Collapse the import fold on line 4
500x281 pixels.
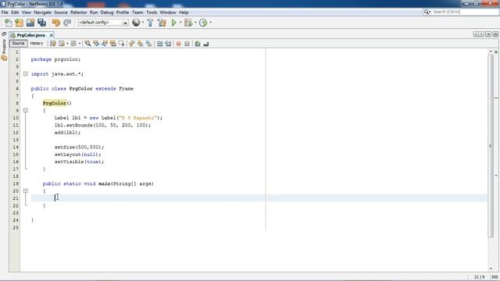[x=26, y=74]
